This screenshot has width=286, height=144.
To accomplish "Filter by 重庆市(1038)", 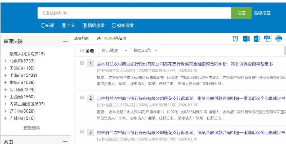I will click(x=22, y=82).
